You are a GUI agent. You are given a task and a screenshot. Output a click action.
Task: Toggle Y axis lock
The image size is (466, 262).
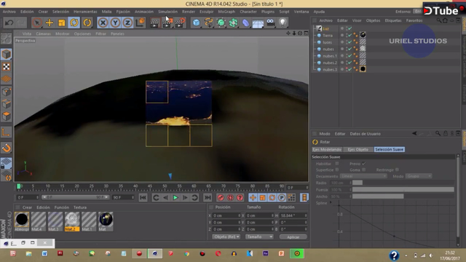(115, 23)
